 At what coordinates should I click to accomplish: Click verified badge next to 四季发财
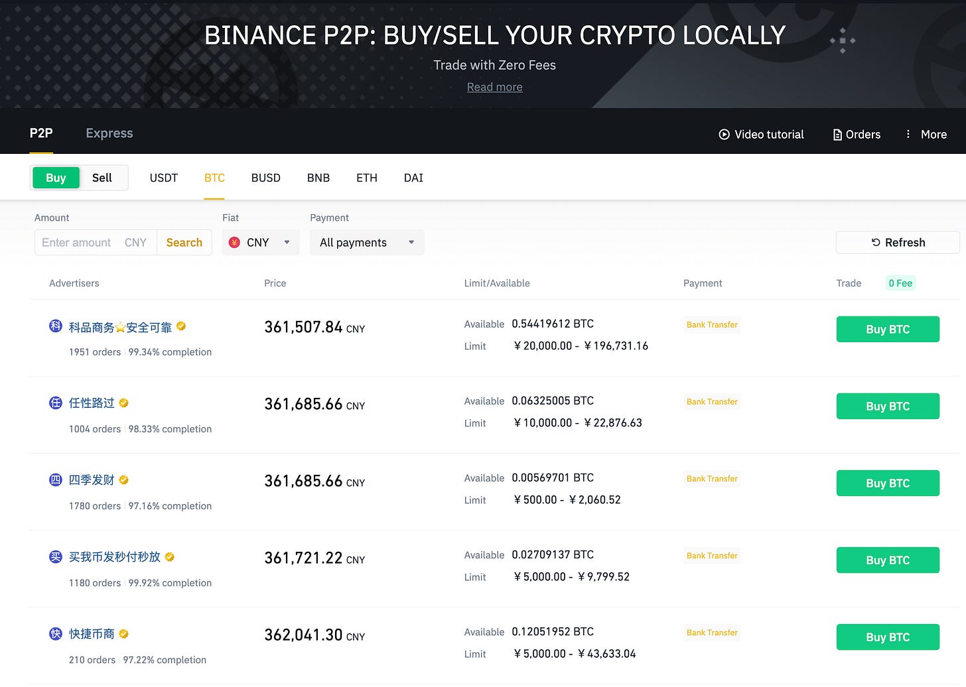point(124,480)
